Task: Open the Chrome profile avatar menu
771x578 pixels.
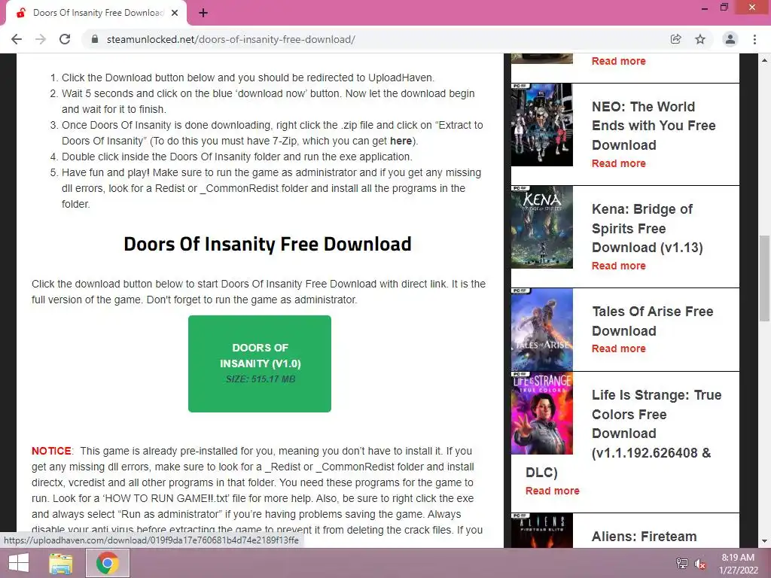Action: (730, 39)
